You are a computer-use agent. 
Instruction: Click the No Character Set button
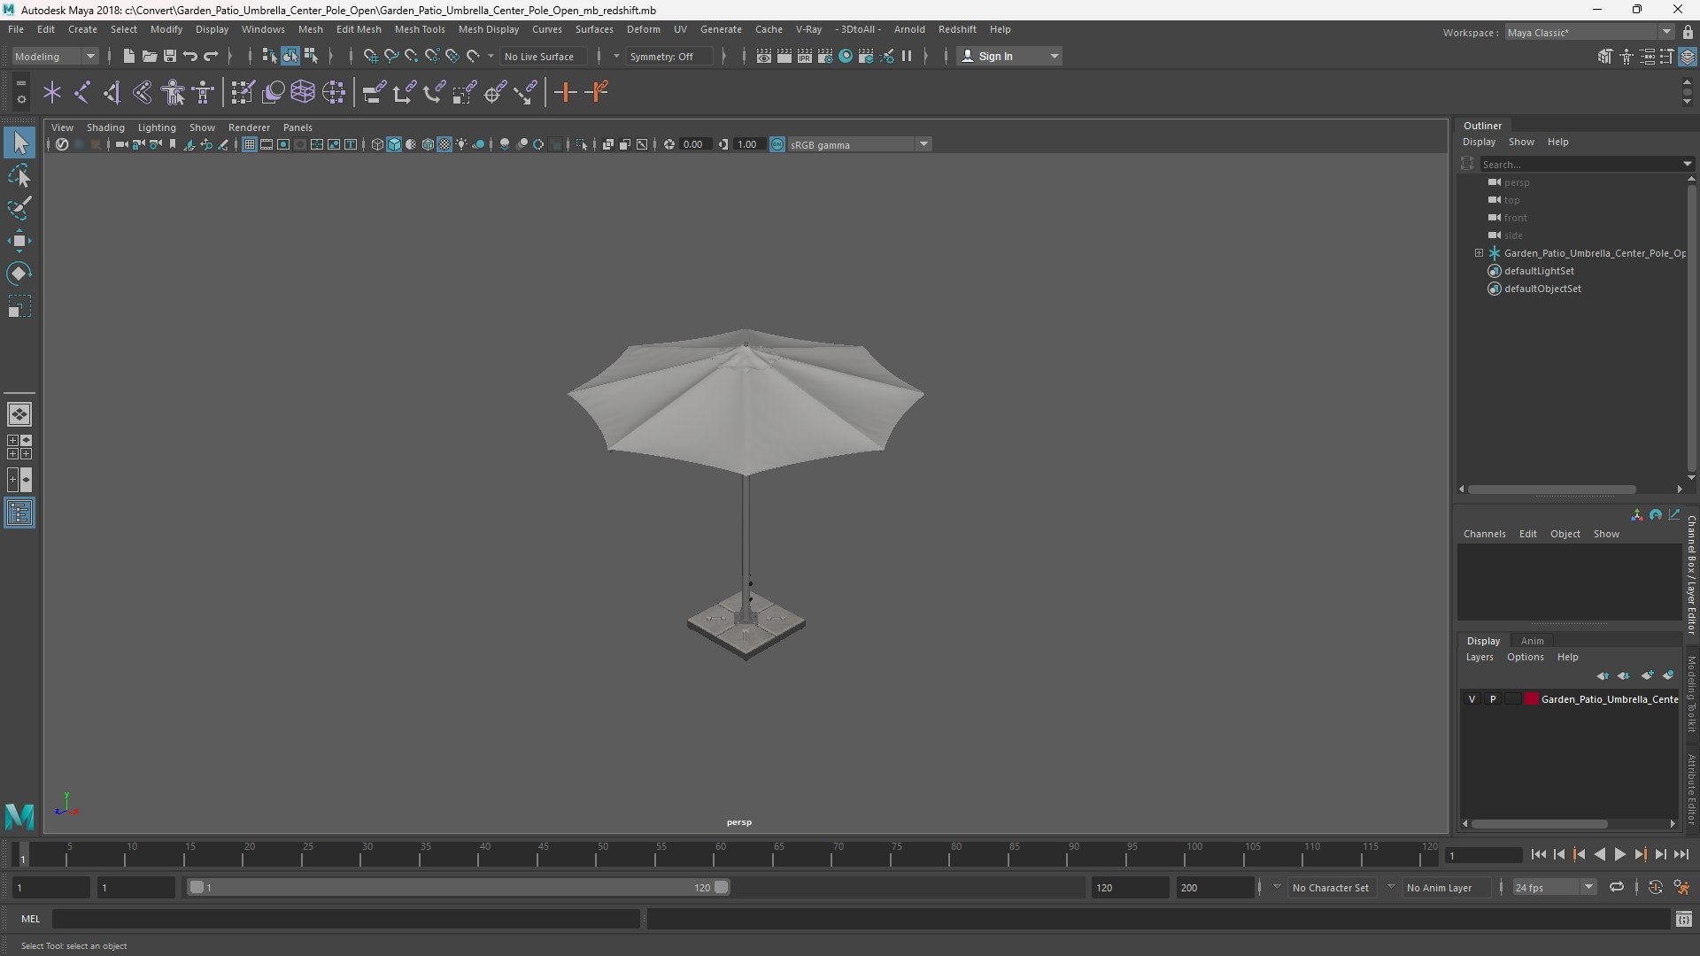pos(1330,888)
